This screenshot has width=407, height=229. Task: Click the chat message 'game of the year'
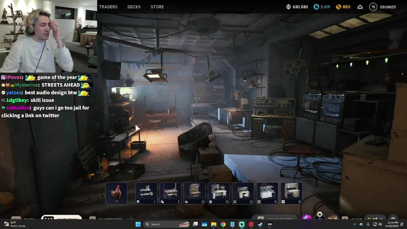tap(57, 77)
